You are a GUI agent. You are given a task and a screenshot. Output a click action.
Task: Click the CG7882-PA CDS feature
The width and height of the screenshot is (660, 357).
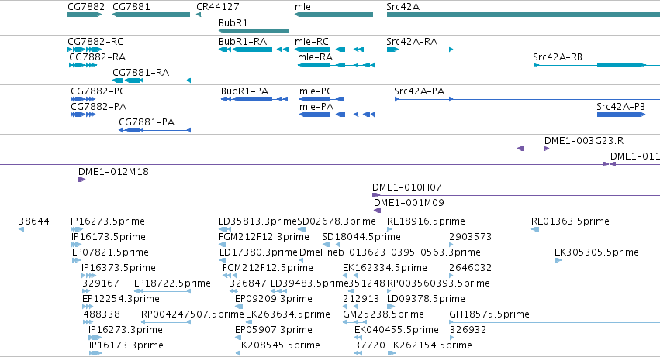tap(83, 115)
